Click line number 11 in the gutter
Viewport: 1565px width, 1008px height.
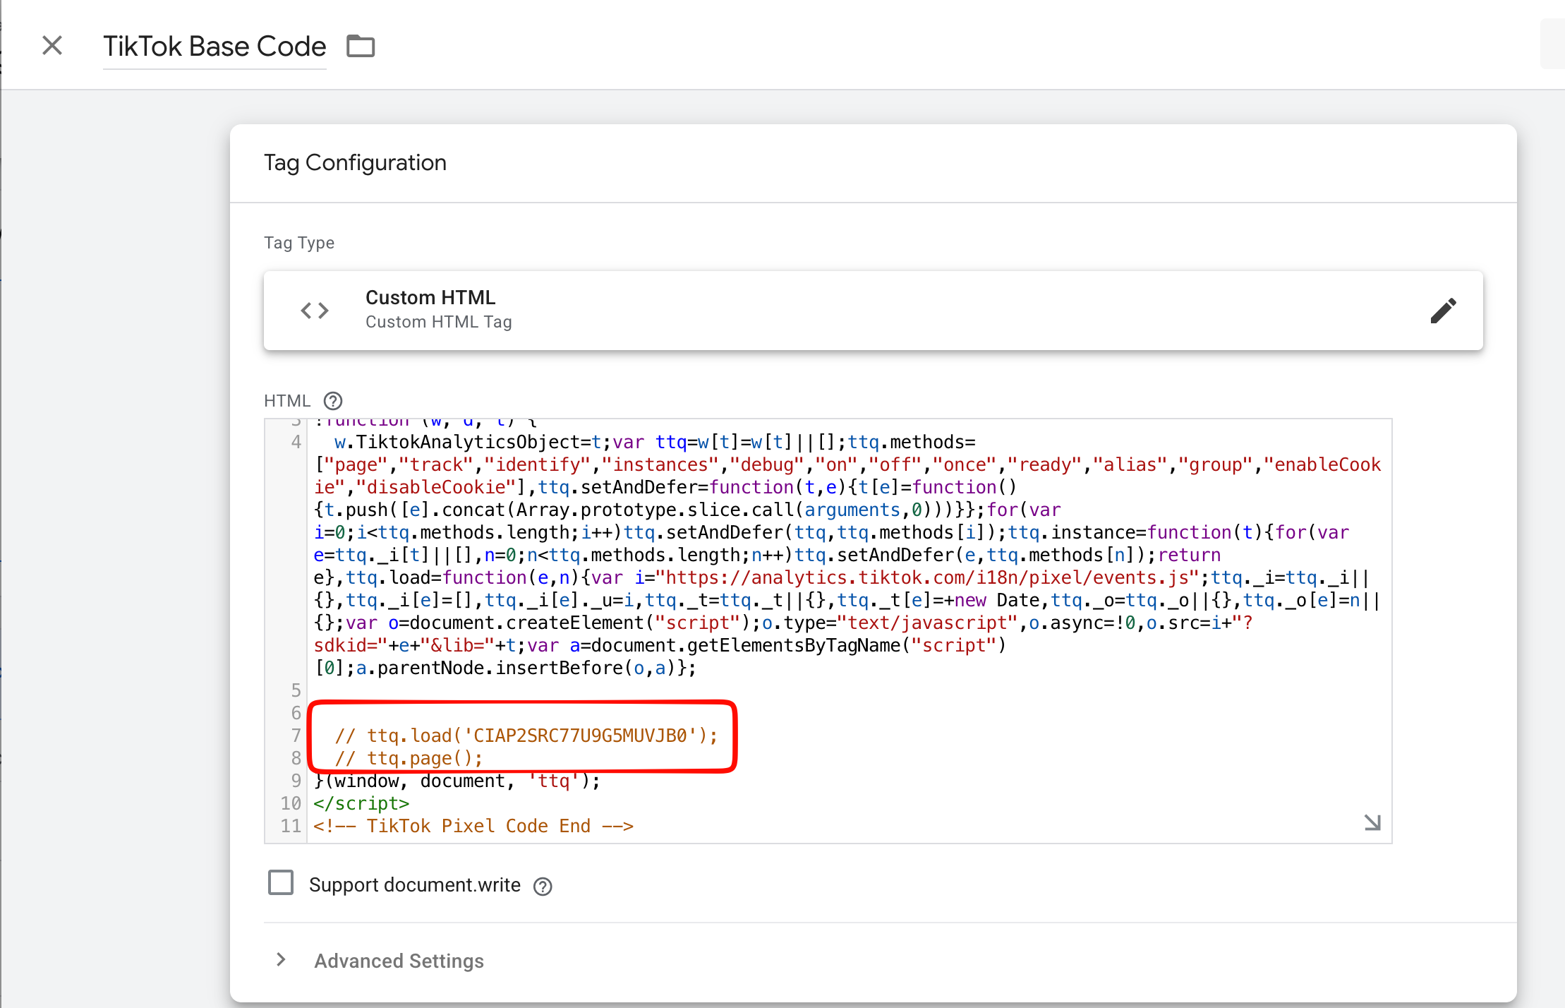pyautogui.click(x=291, y=826)
